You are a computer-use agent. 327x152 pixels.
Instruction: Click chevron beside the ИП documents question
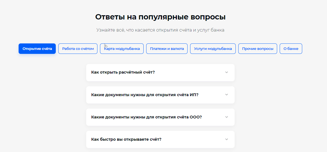point(226,95)
